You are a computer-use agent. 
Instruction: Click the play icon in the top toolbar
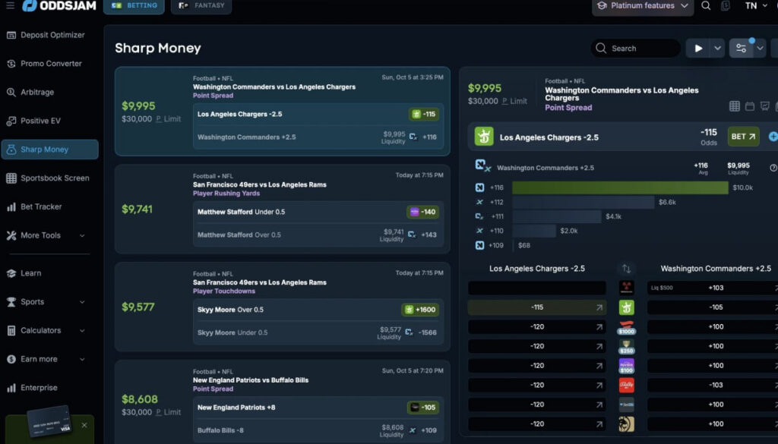pyautogui.click(x=699, y=48)
